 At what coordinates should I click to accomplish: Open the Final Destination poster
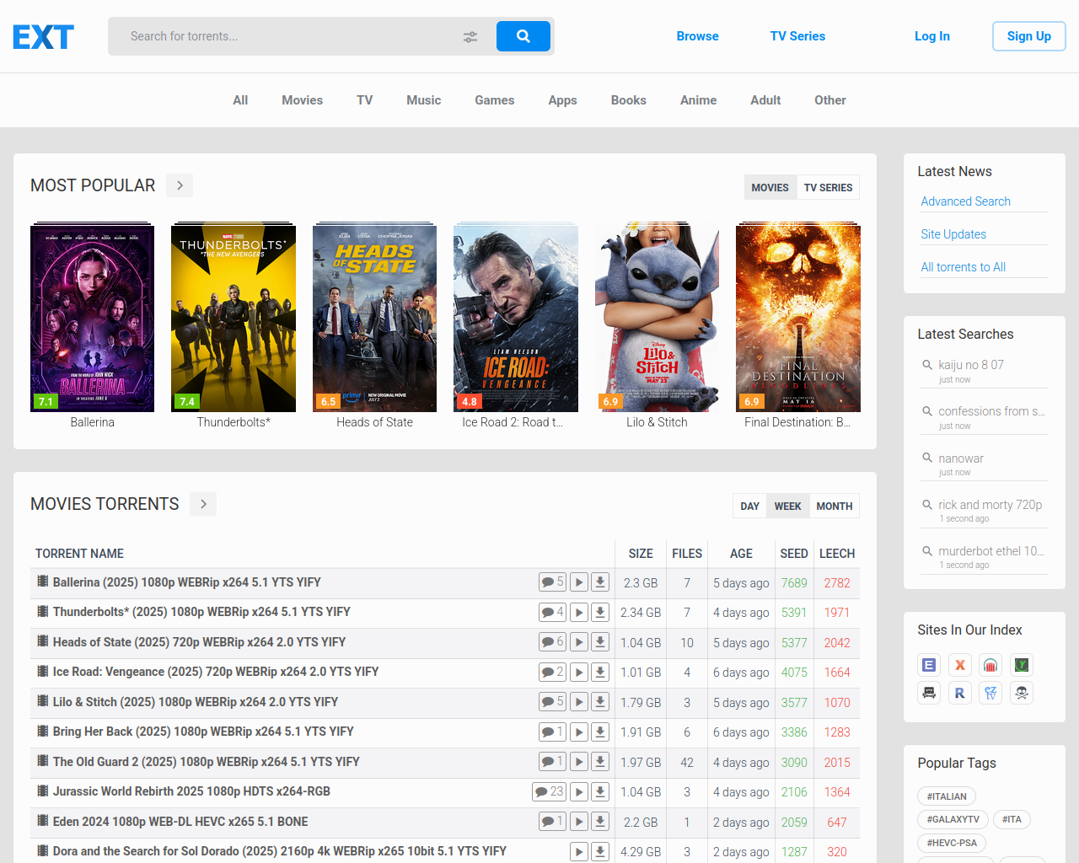click(798, 319)
